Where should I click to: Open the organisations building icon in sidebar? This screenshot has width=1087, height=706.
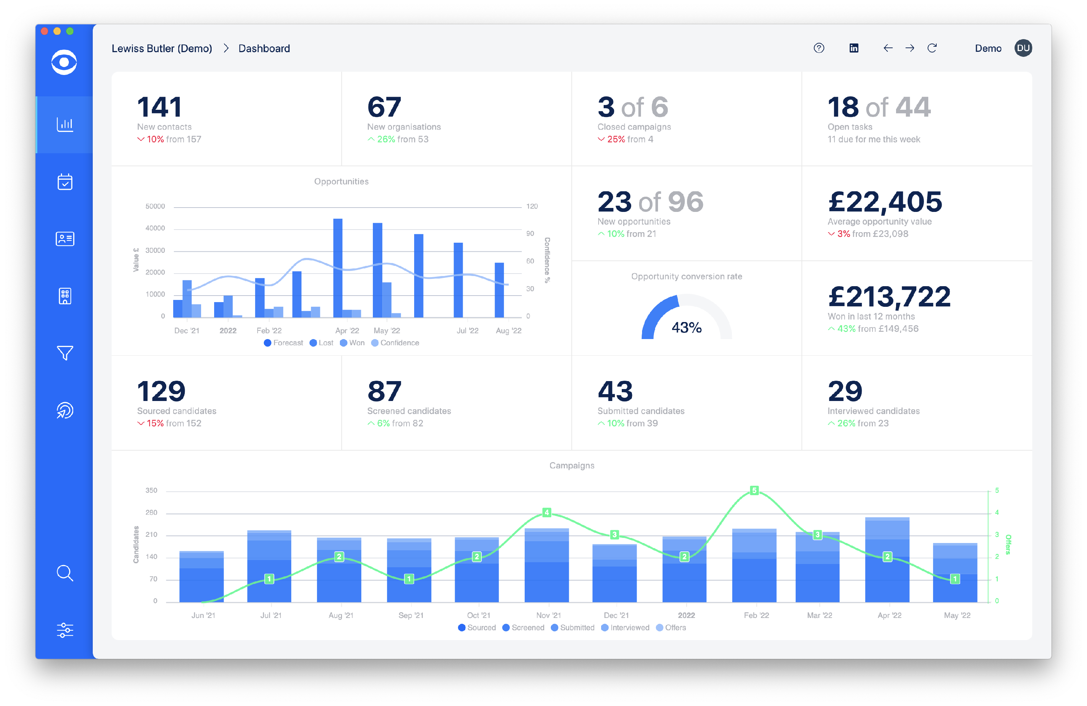[x=65, y=296]
